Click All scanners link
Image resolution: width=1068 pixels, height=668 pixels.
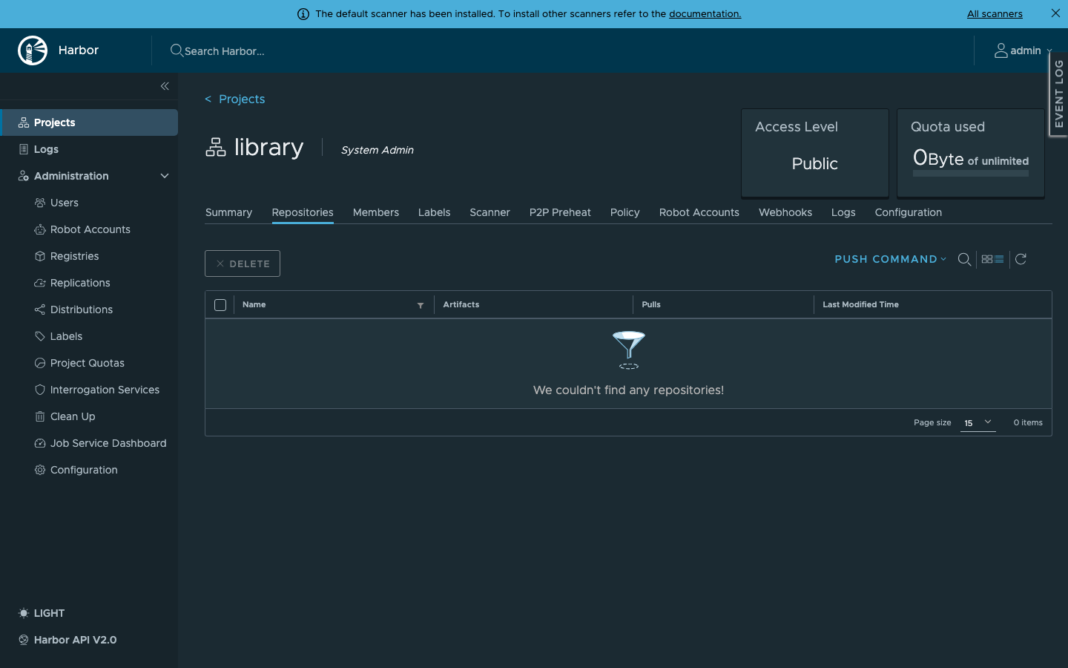(x=995, y=14)
